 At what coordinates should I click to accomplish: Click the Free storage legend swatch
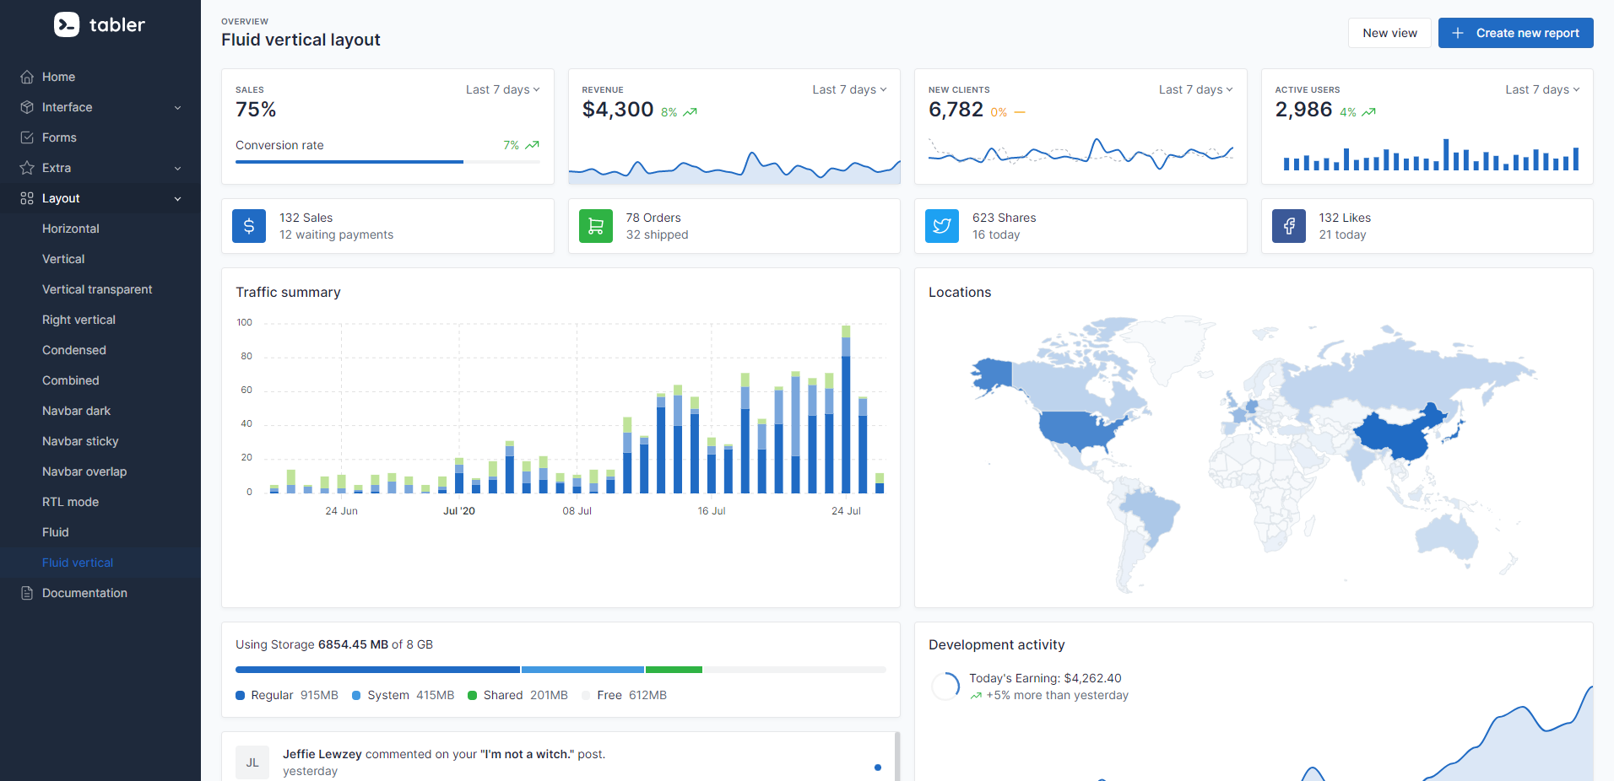[x=586, y=696]
